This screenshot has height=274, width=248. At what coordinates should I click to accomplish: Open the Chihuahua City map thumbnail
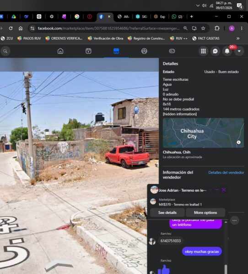pos(203,133)
